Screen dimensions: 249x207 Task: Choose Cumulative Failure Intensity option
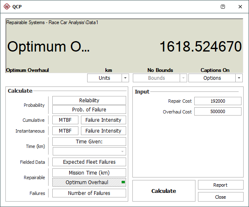point(103,120)
